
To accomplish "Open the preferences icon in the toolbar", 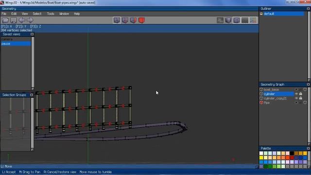I will (220, 20).
